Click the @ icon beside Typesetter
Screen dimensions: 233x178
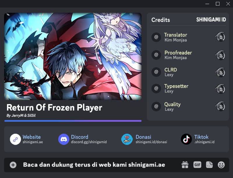[x=156, y=88]
